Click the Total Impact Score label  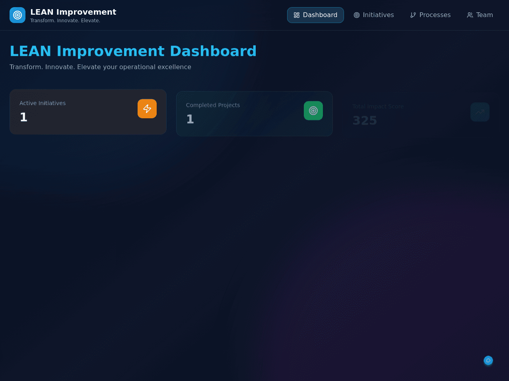point(378,106)
